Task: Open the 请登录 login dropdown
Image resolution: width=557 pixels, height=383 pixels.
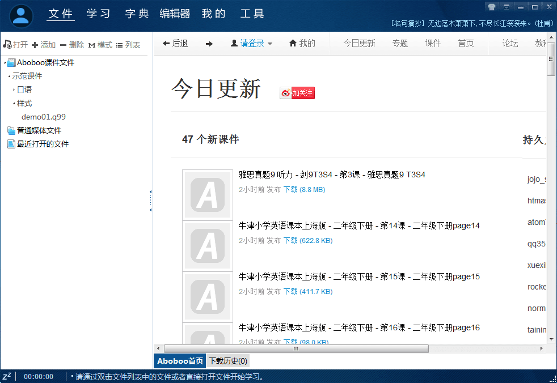Action: pyautogui.click(x=251, y=44)
